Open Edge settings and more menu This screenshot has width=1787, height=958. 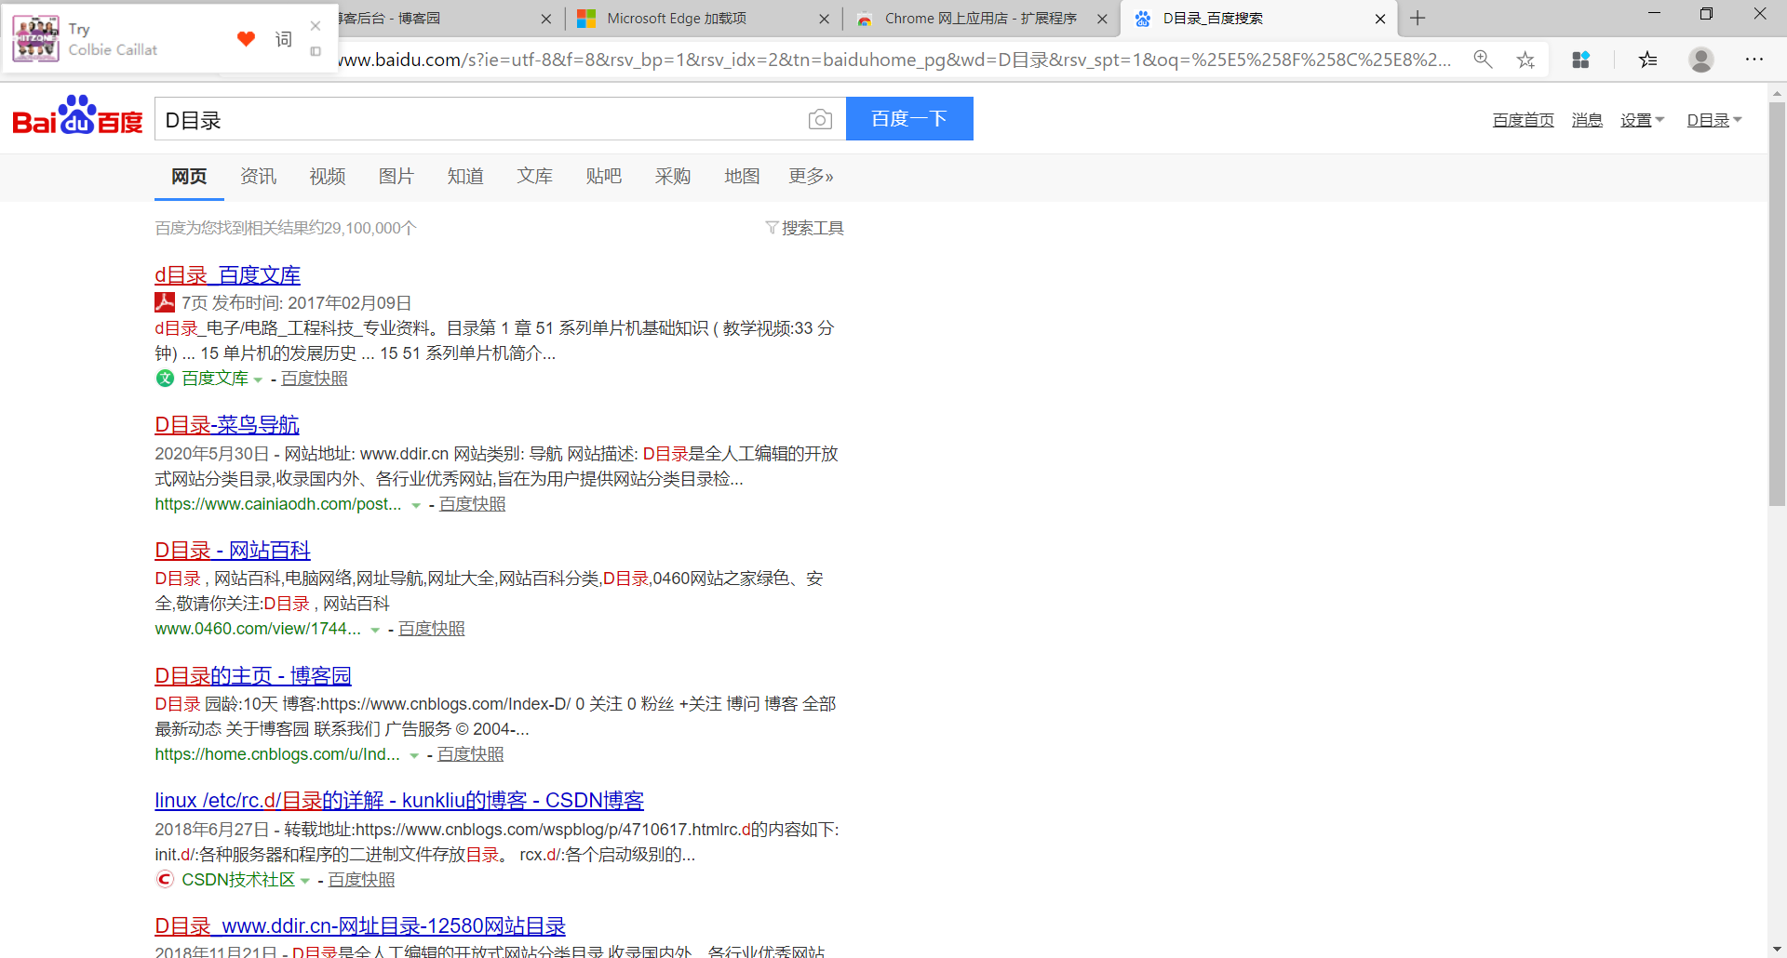click(1754, 60)
